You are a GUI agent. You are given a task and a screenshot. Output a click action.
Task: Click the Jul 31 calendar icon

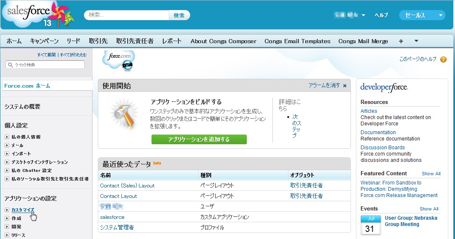[x=371, y=225]
